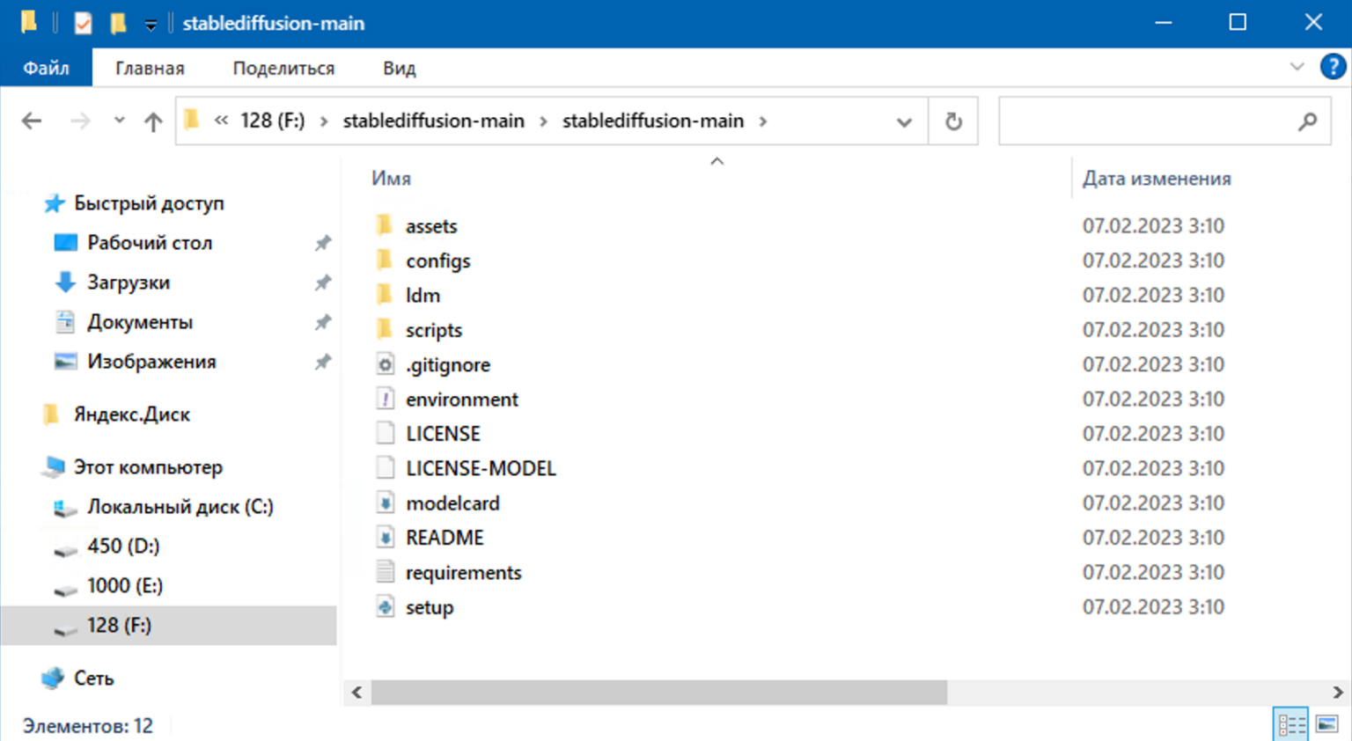The image size is (1352, 741).
Task: Expand address bar history dropdown
Action: (x=904, y=122)
